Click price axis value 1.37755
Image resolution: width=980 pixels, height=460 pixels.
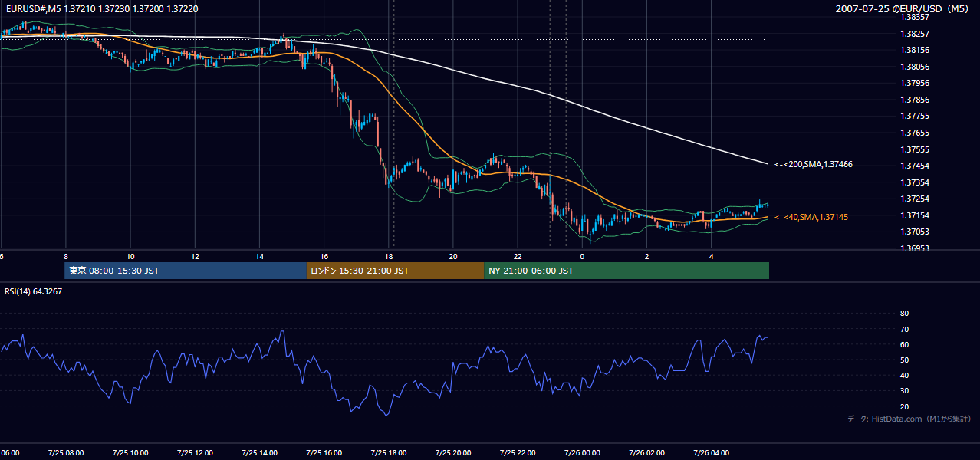(915, 116)
